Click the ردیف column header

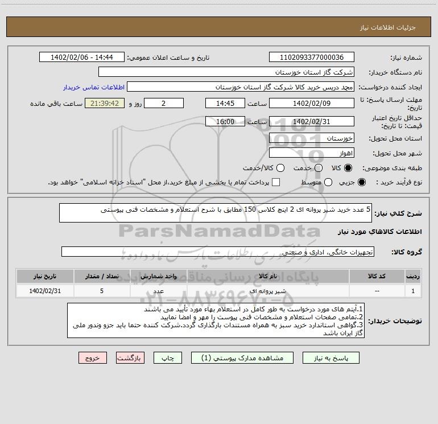413,276
